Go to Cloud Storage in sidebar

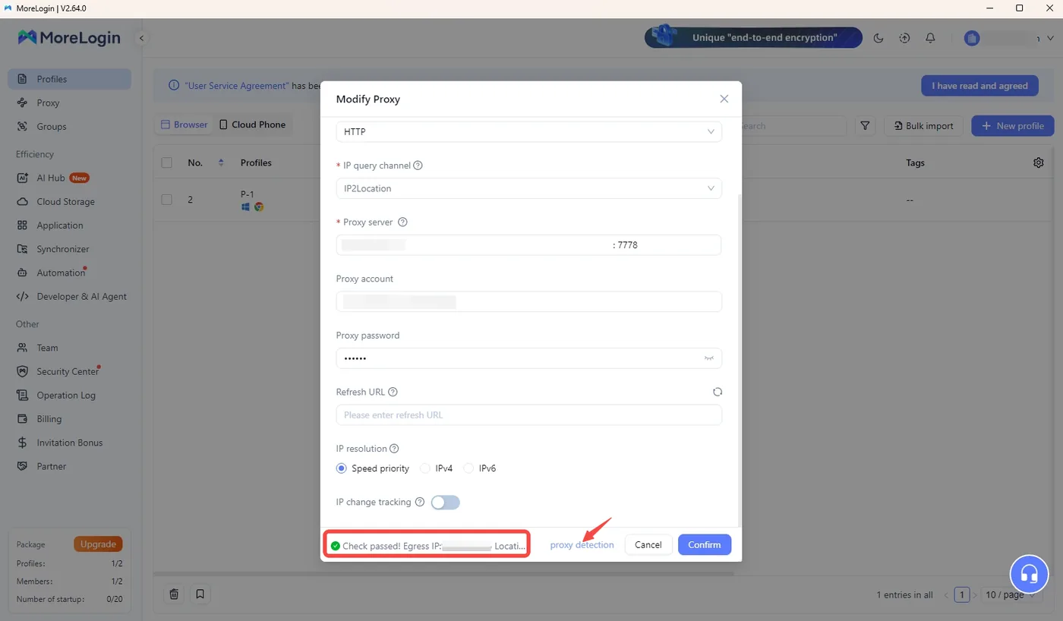coord(69,202)
